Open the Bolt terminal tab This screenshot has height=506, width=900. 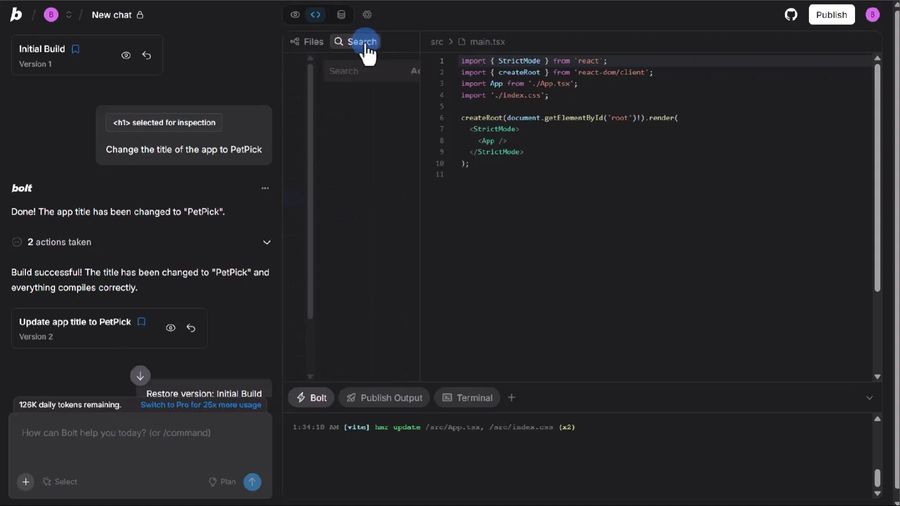[311, 398]
